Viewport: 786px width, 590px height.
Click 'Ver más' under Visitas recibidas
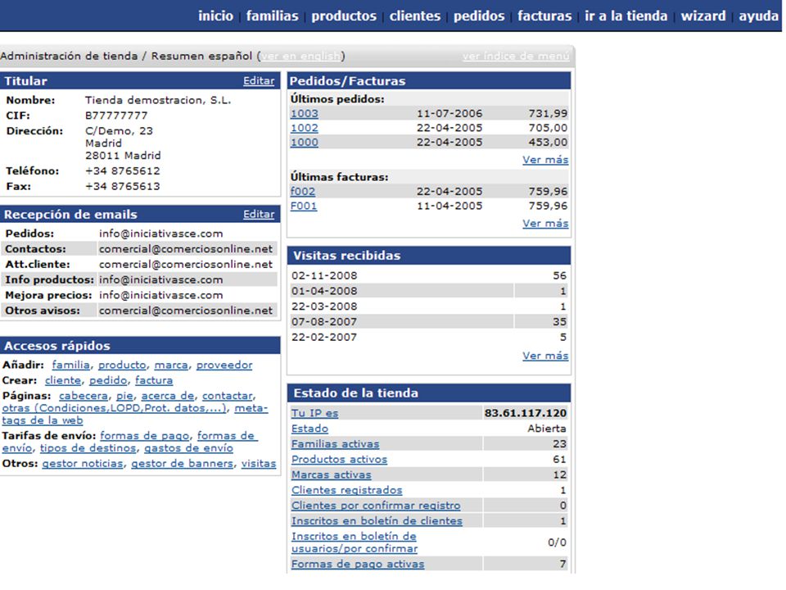click(x=545, y=356)
